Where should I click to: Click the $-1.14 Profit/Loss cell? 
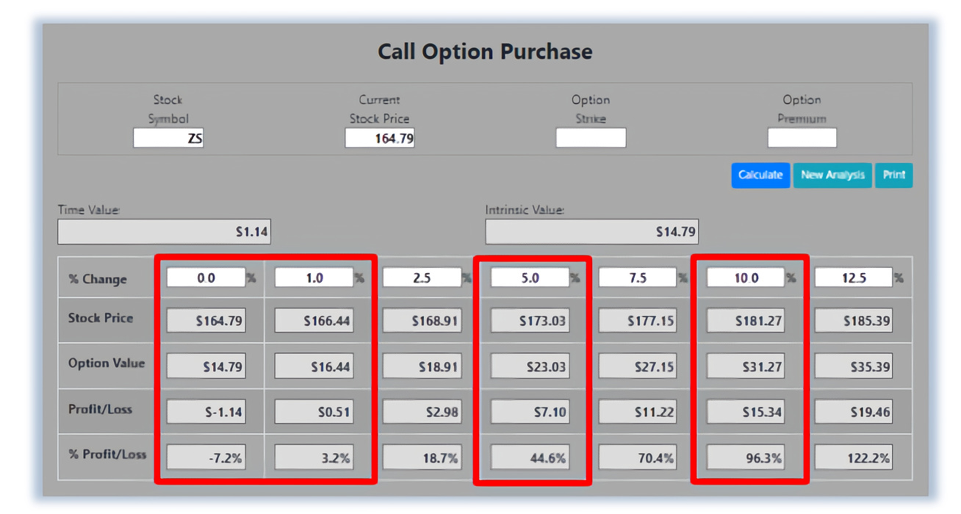[206, 412]
